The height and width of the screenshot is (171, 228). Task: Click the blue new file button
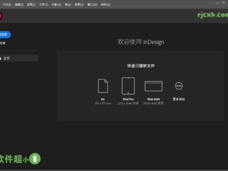(x=5, y=35)
